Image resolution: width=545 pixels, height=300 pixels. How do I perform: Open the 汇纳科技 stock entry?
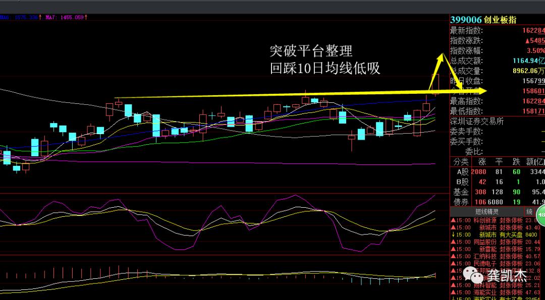(x=484, y=256)
